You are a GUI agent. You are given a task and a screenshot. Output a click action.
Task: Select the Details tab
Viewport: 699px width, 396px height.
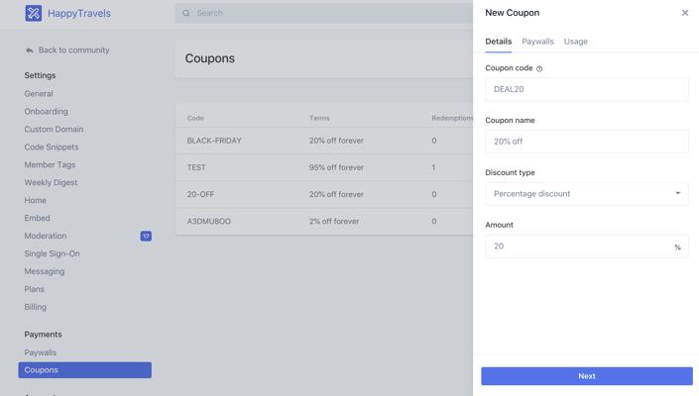(498, 42)
